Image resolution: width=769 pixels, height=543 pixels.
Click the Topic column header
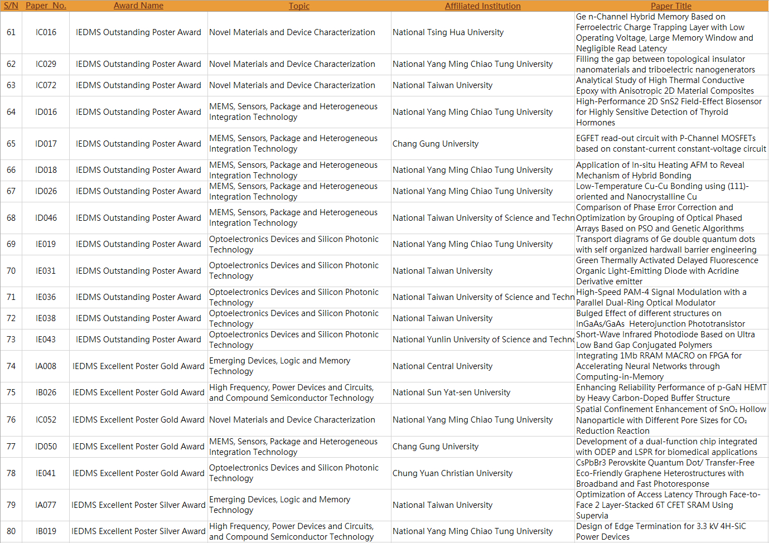pos(299,6)
